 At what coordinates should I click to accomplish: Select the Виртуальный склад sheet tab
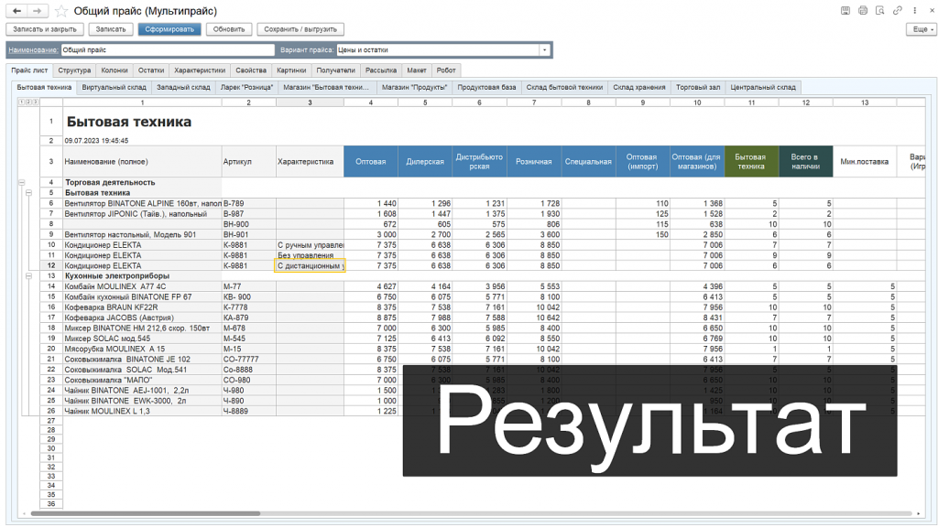tap(114, 87)
